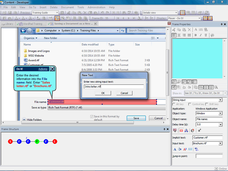
Task: Open the Details view dropdown
Action: point(176,13)
